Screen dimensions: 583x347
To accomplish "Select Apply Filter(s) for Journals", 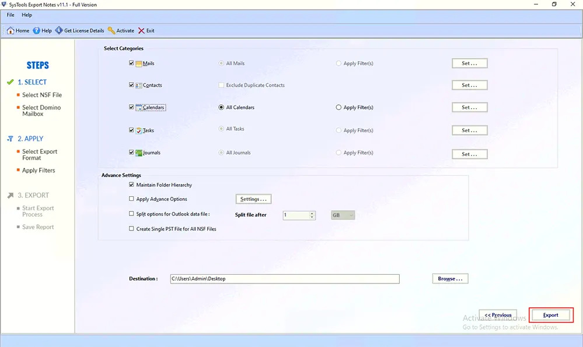I will pos(338,153).
